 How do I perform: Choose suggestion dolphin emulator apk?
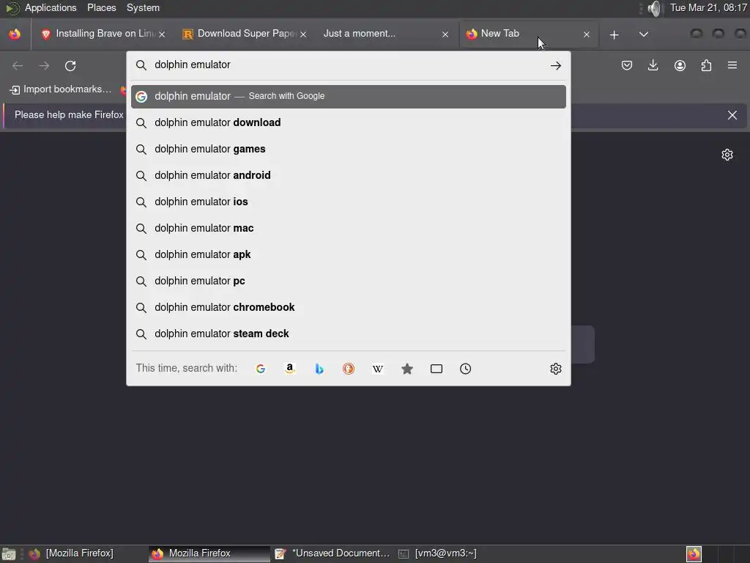tap(348, 254)
